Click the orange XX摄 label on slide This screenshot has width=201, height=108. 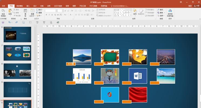71,64
